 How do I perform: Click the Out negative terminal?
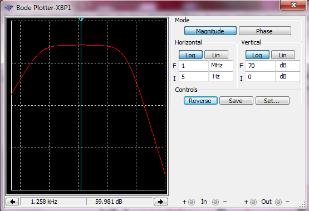tap(278, 202)
